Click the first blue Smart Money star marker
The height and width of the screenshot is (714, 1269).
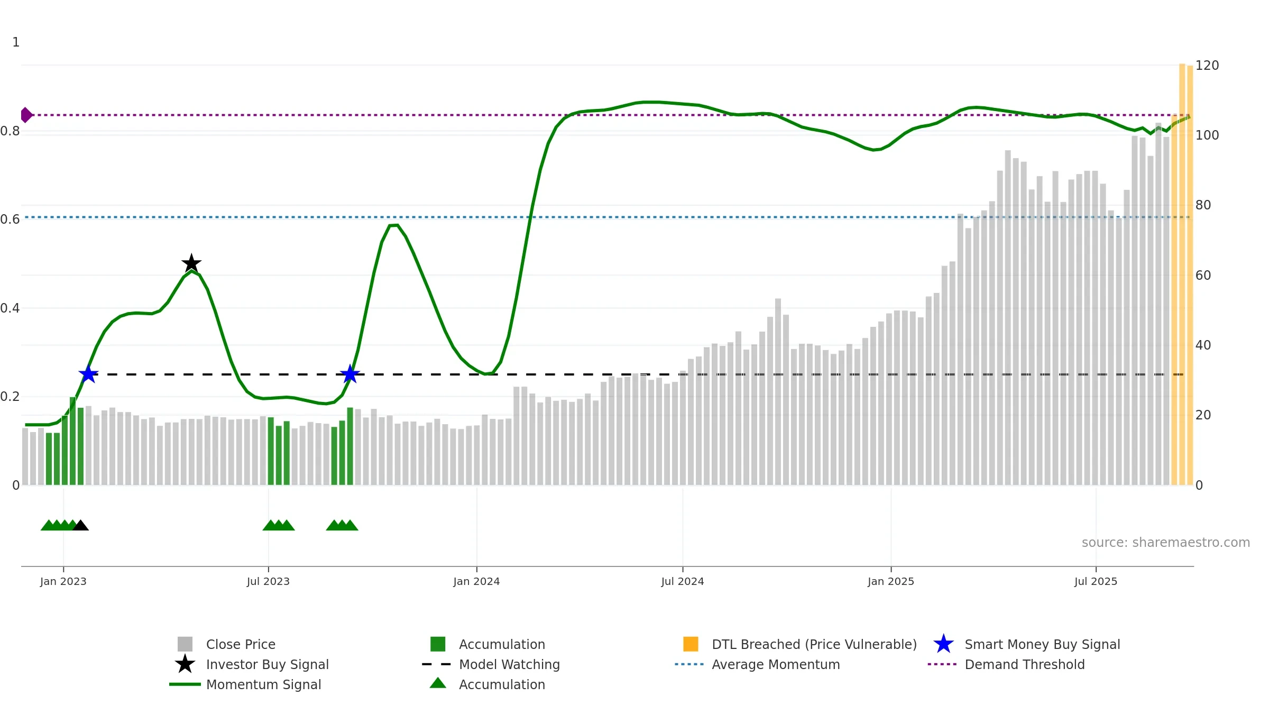click(88, 374)
